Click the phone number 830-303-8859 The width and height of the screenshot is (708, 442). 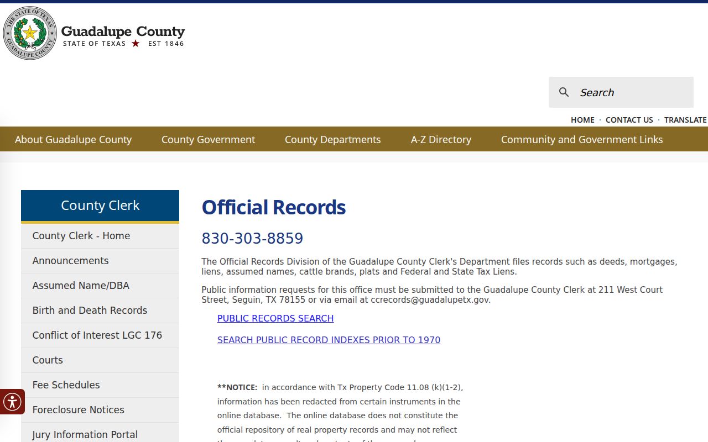[252, 238]
